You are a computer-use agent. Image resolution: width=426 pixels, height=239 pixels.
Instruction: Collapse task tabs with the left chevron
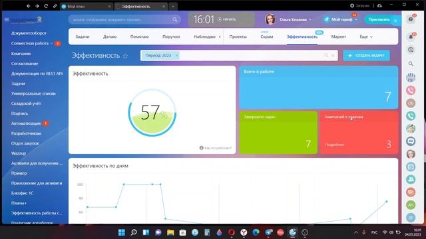point(220,37)
